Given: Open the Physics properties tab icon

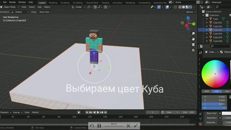Looking at the screenshot, I should pyautogui.click(x=201, y=114).
